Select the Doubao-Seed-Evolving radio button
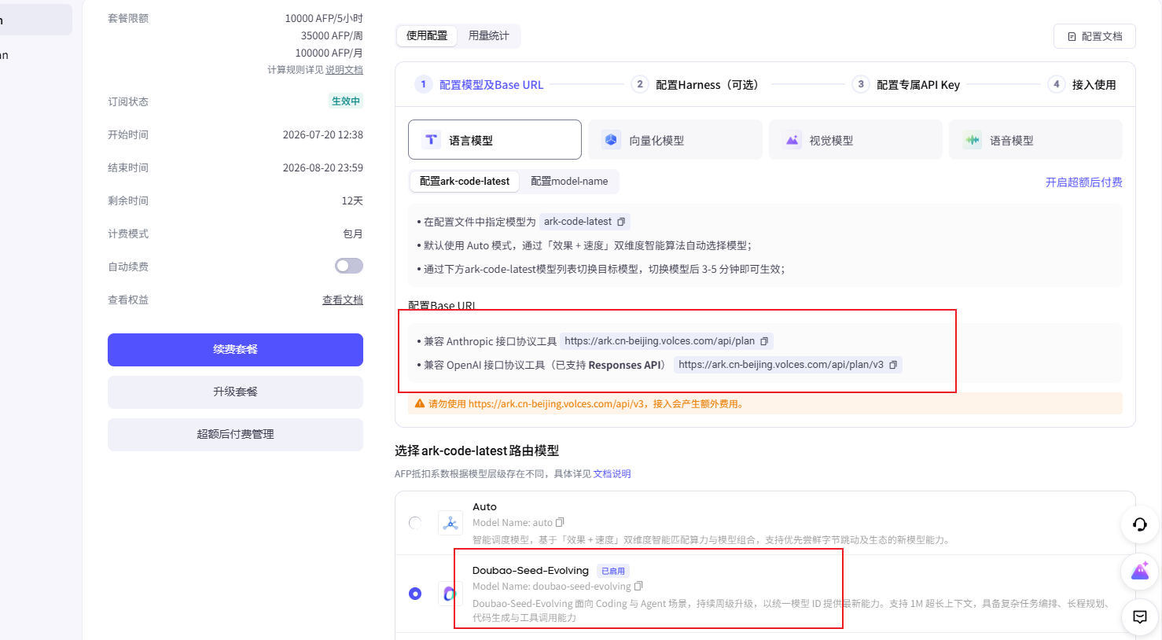Viewport: 1162px width, 640px height. (x=415, y=594)
